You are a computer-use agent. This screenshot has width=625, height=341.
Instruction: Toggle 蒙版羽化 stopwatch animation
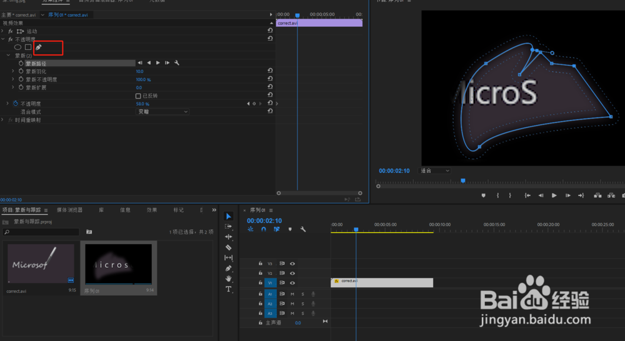coord(21,71)
